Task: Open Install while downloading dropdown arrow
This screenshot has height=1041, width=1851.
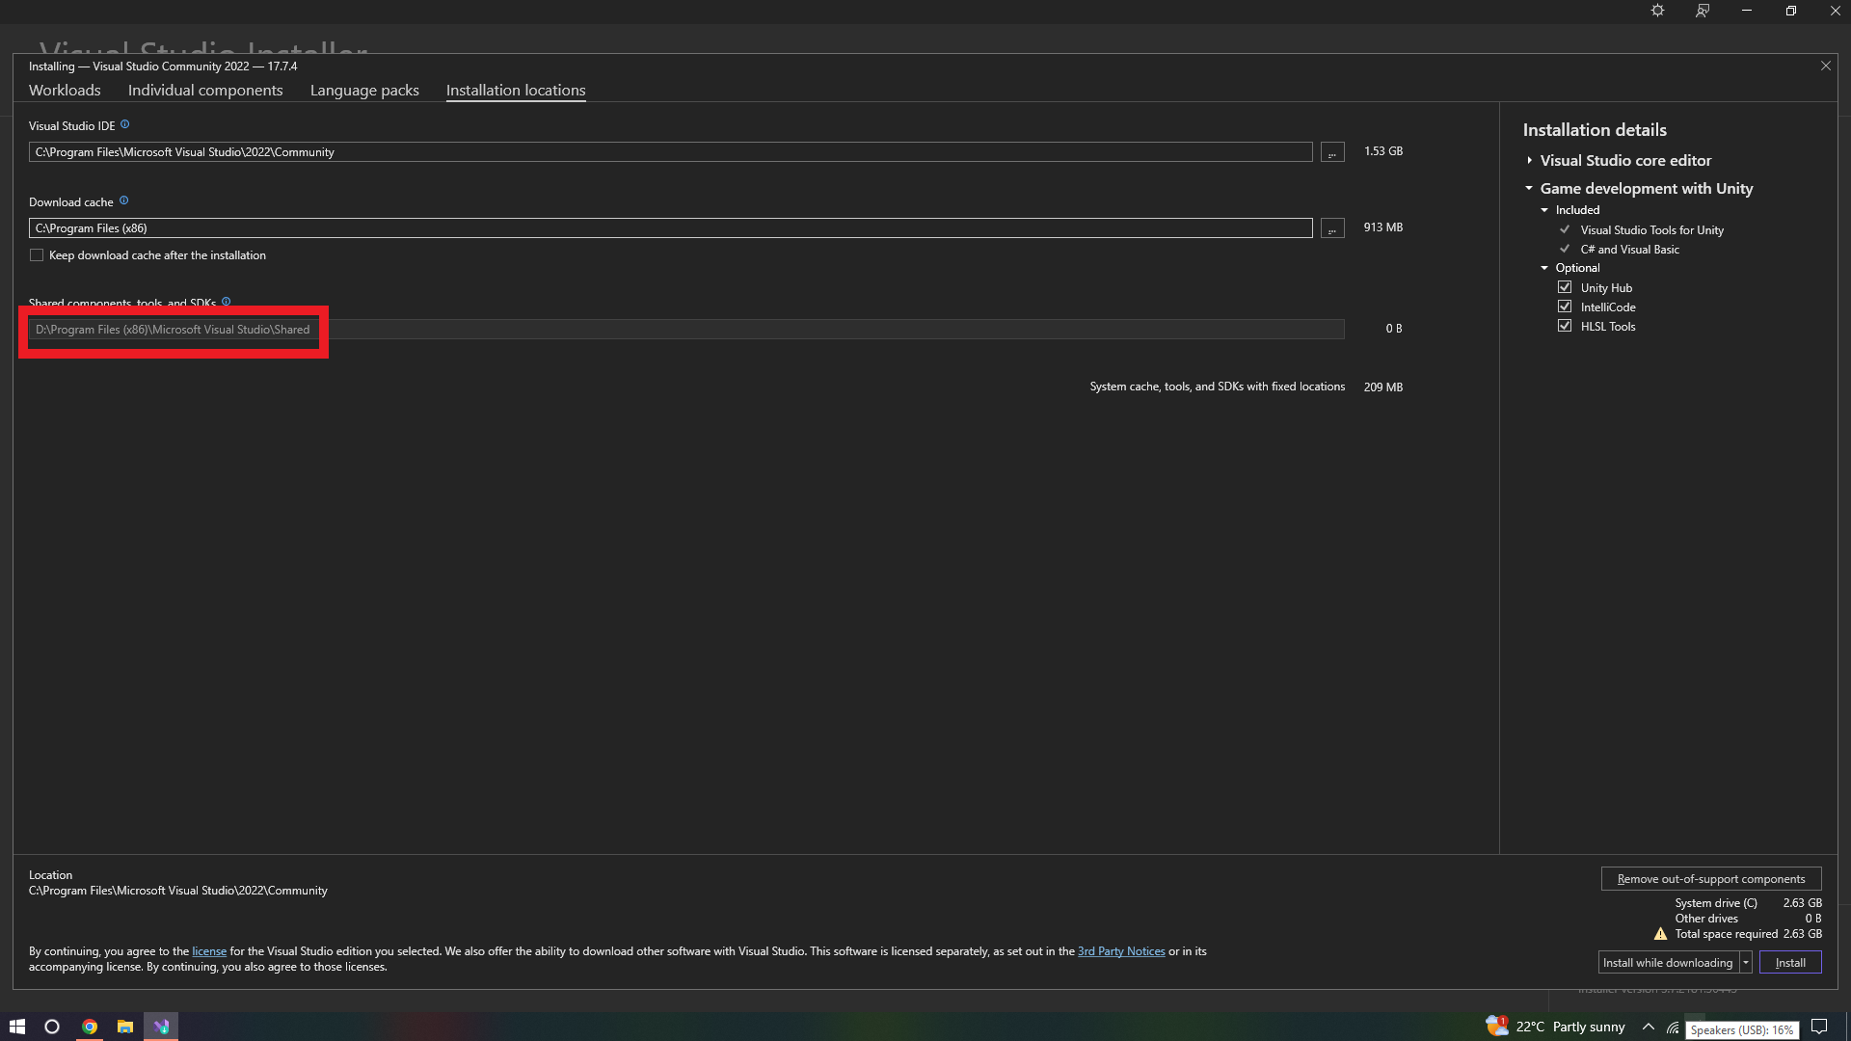Action: [1745, 963]
